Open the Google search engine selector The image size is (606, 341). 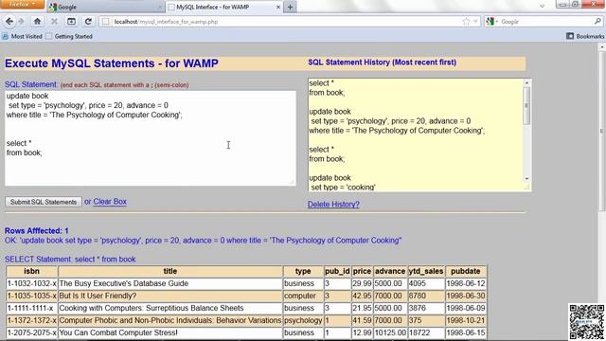coord(492,22)
